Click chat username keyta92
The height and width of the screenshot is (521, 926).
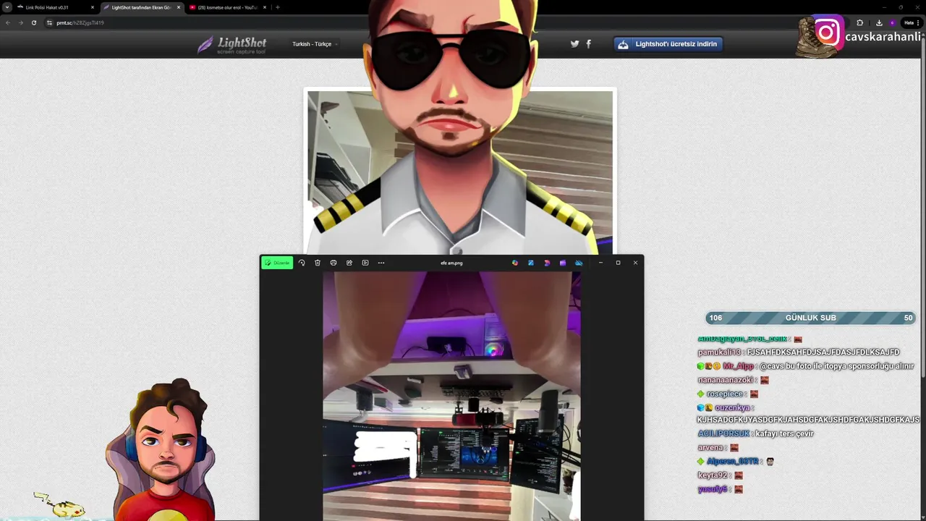[712, 475]
